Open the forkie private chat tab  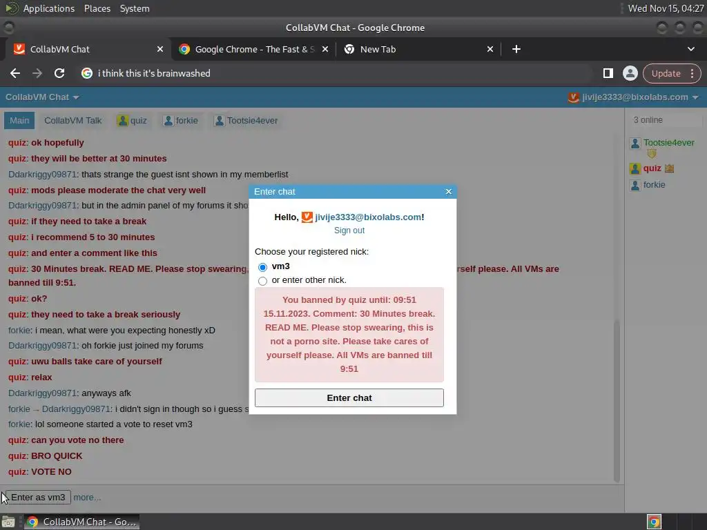pyautogui.click(x=180, y=120)
